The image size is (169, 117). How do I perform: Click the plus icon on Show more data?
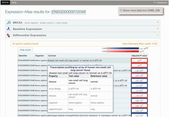point(121,10)
